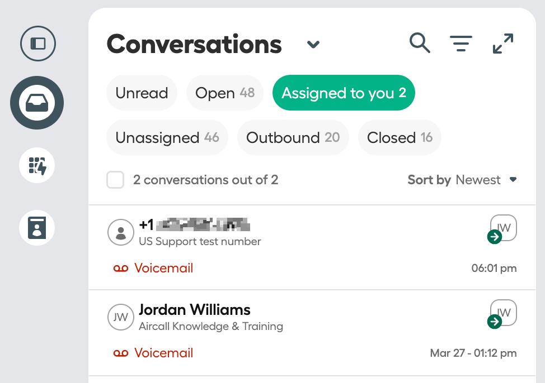The width and height of the screenshot is (545, 383).
Task: Click JW assignee badge on first conversation
Action: [x=503, y=228]
